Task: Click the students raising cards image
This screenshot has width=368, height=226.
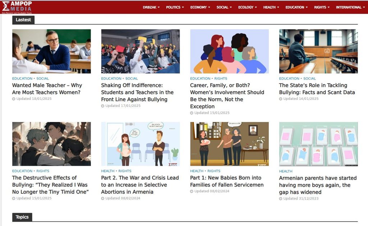Action: (140, 51)
